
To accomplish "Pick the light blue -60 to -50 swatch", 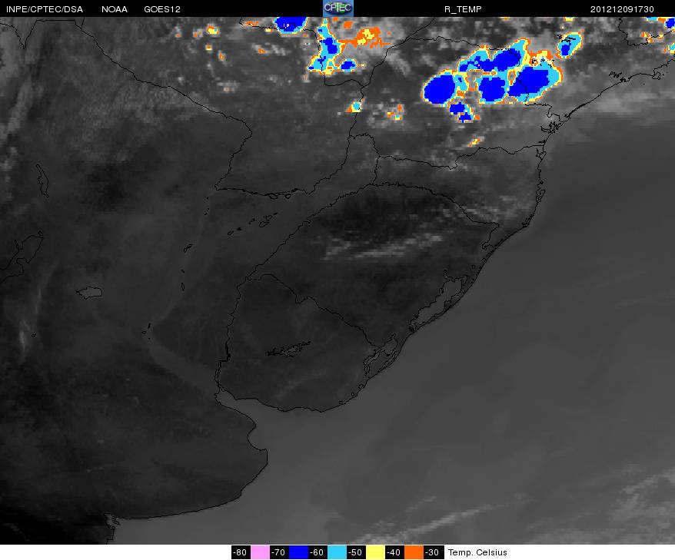I will coord(337,552).
